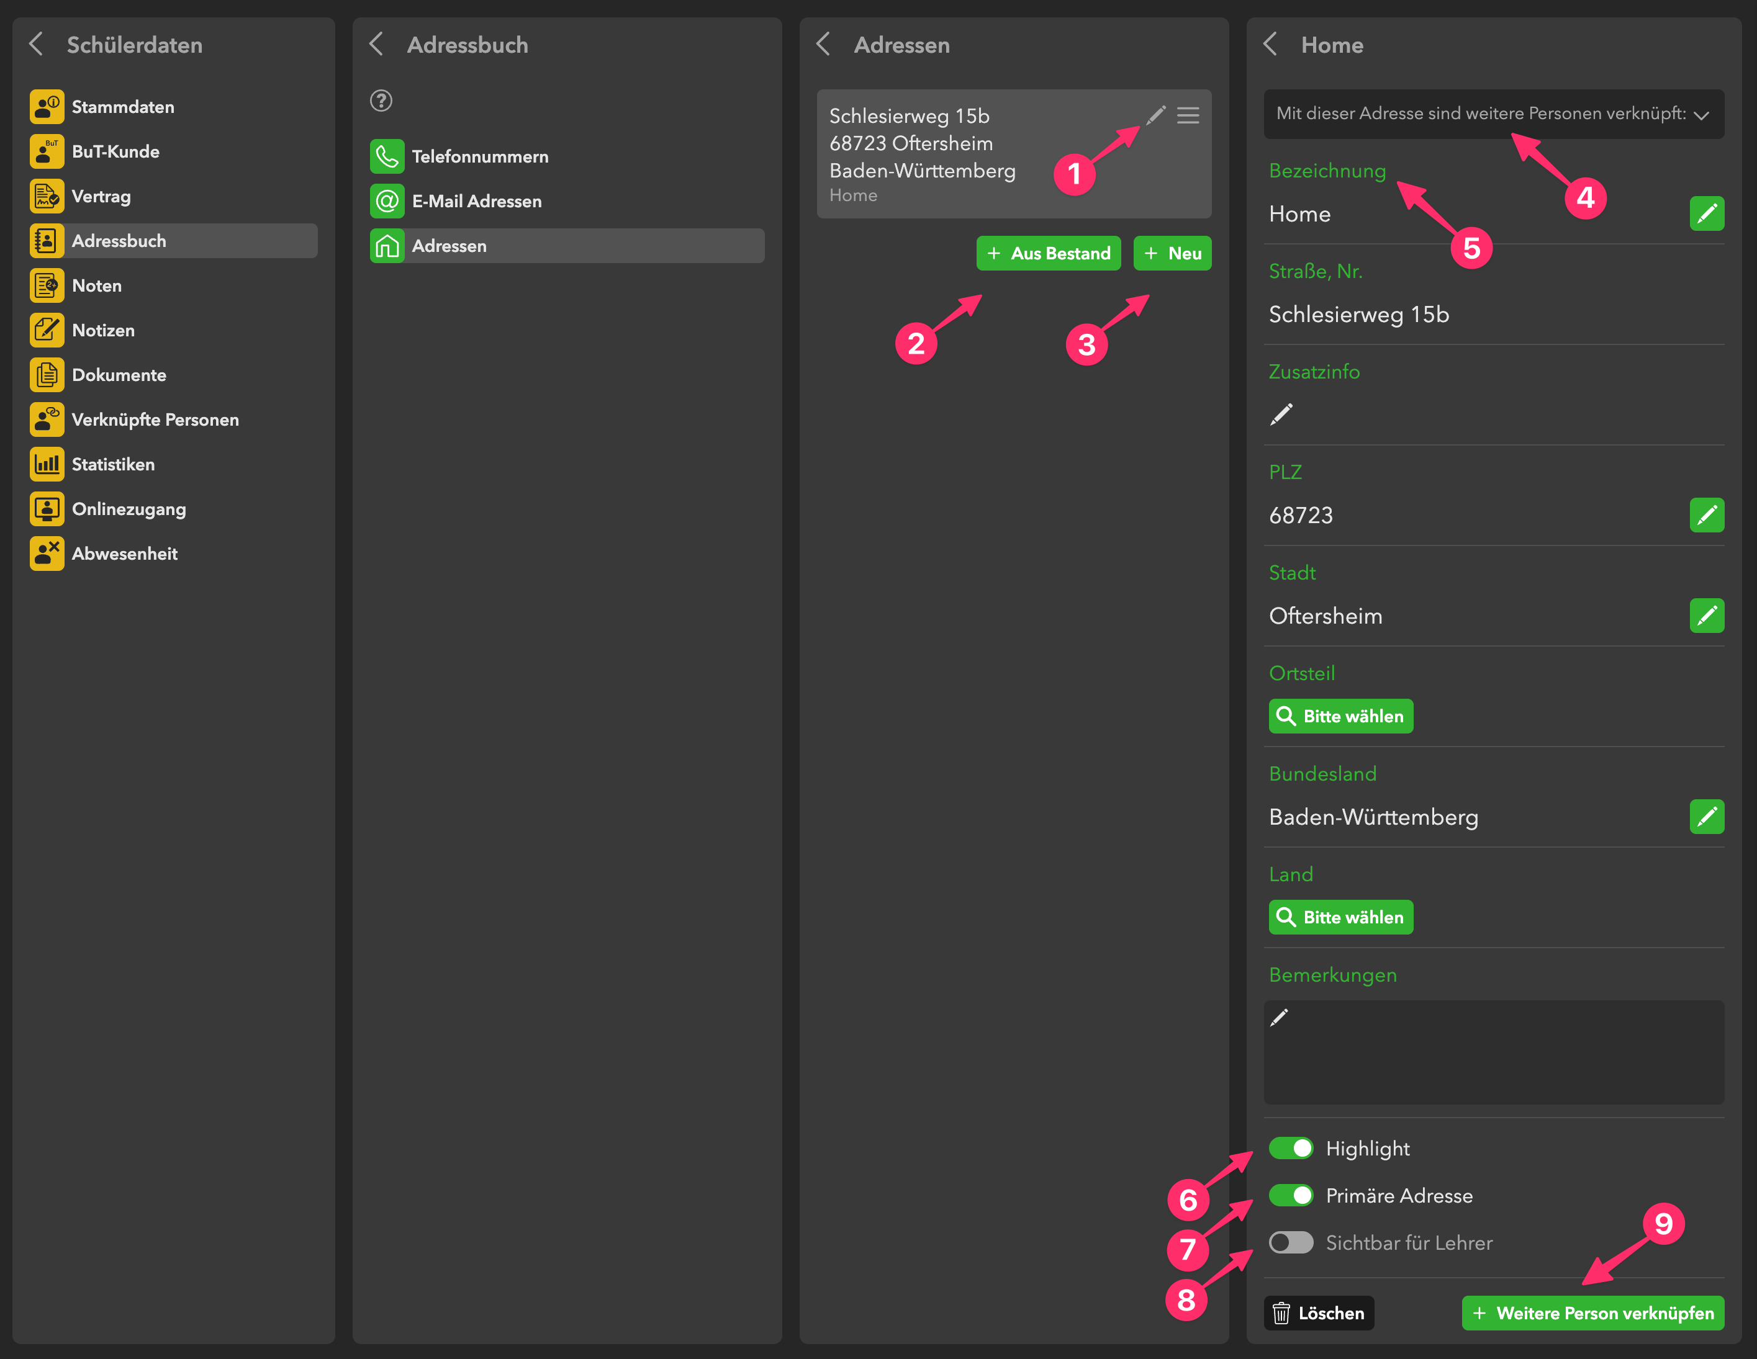Click the Aus Bestand button
1757x1359 pixels.
point(1048,253)
